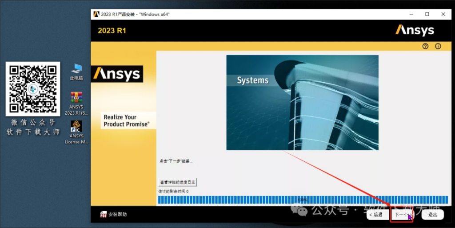455x228 pixels.
Task: Open the info circle icon
Action: tap(438, 46)
